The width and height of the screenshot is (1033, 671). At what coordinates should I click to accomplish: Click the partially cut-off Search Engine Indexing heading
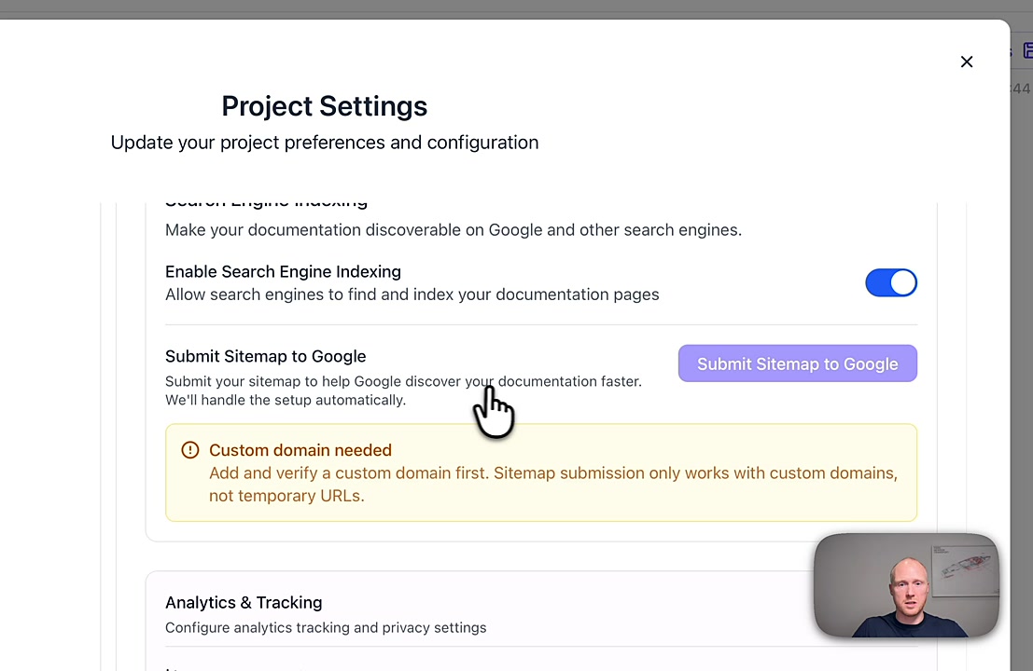(x=266, y=203)
